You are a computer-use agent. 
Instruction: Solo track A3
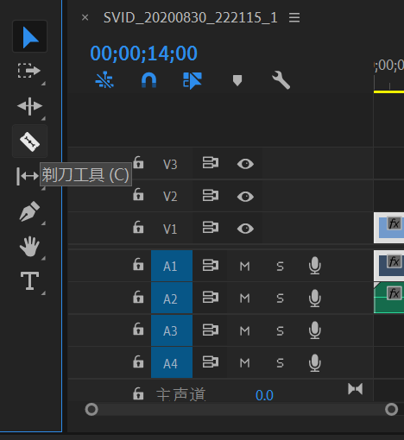click(281, 330)
